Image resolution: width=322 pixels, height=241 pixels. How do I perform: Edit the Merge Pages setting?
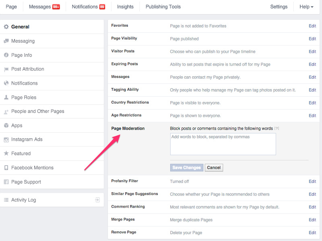[x=312, y=220]
